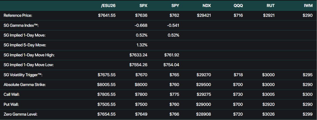
Task: Click SPX volatility trigger $7670
Action: [141, 75]
